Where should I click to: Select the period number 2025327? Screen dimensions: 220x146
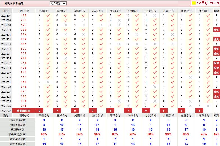click(6, 111)
